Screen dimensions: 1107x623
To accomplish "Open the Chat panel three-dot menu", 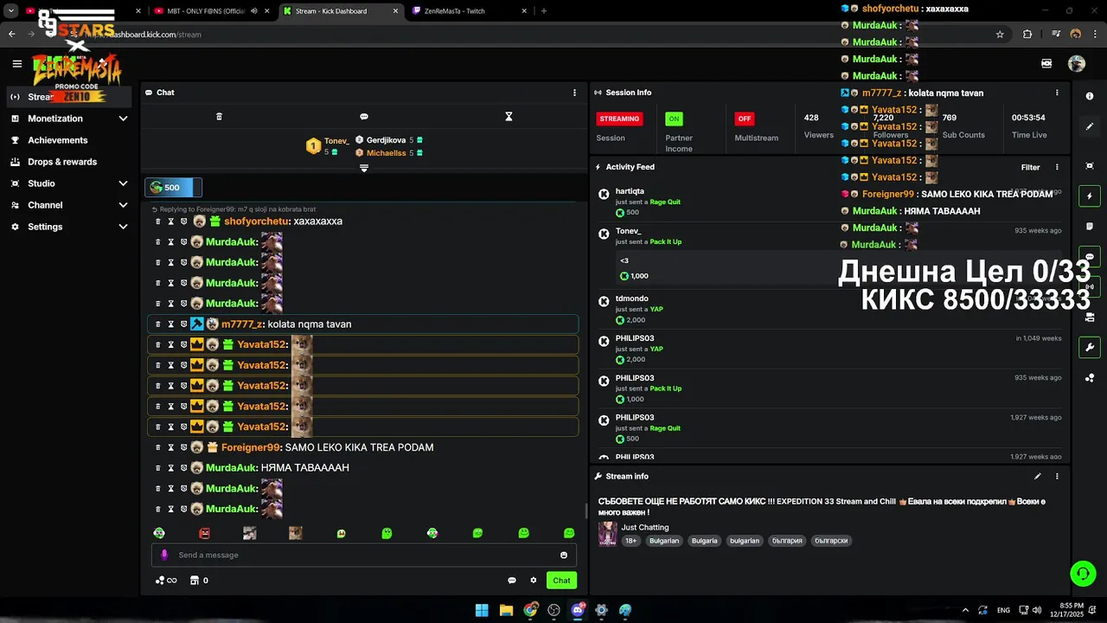I will coord(574,93).
